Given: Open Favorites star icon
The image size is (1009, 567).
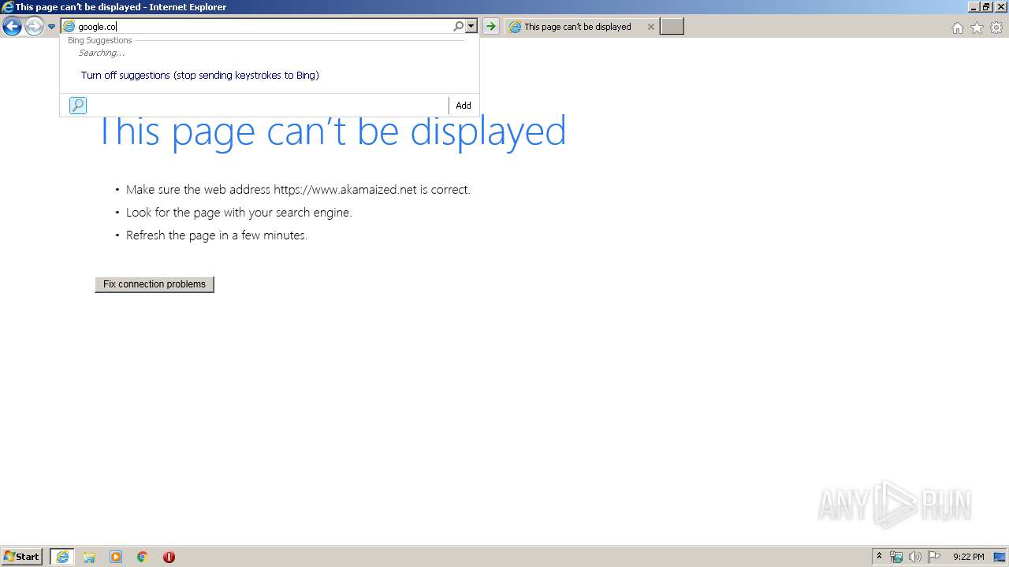Looking at the screenshot, I should 977,28.
